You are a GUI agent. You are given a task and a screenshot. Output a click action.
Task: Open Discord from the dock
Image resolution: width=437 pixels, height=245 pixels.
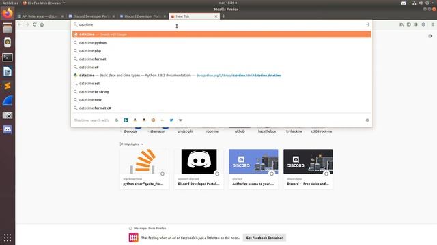coord(8,129)
